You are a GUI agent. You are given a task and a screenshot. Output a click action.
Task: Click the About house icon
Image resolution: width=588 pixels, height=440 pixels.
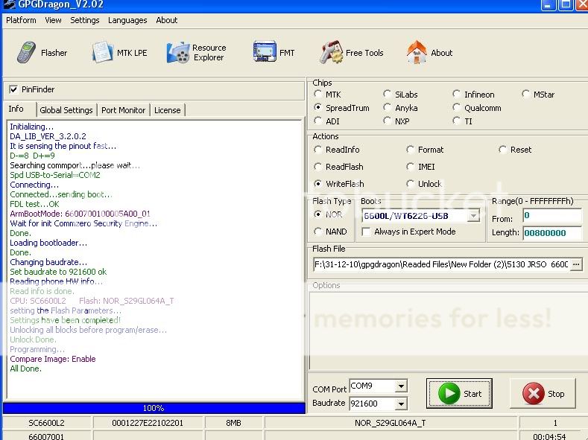(x=417, y=52)
